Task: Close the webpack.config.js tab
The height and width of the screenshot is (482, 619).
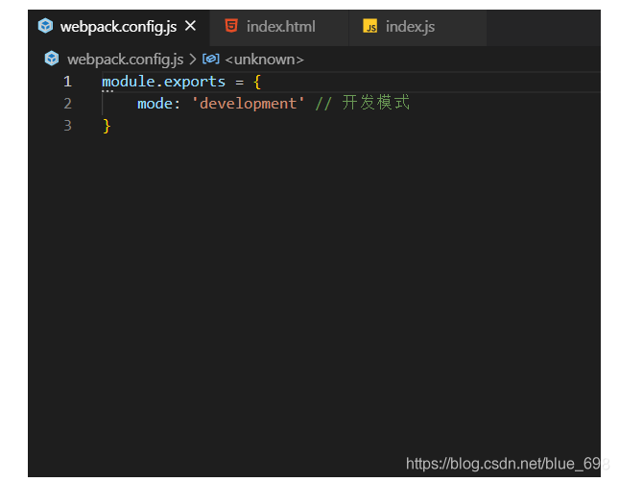Action: [190, 26]
